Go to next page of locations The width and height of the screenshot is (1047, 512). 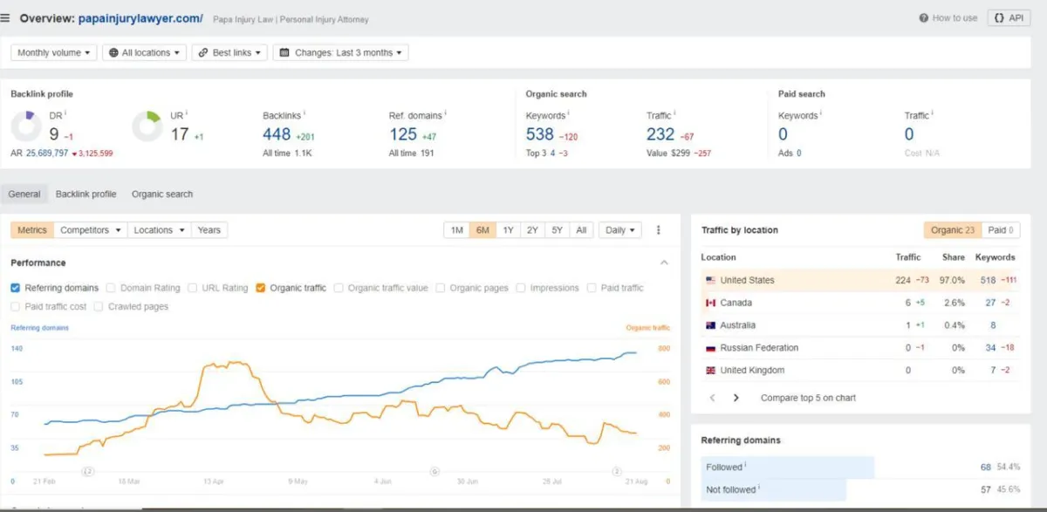(736, 398)
